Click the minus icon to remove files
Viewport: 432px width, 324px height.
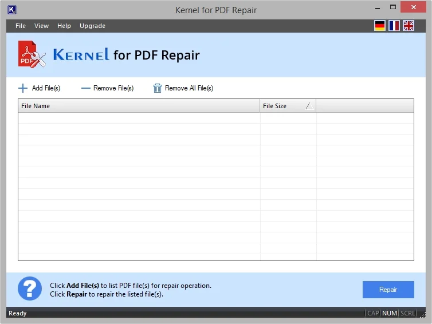click(86, 88)
